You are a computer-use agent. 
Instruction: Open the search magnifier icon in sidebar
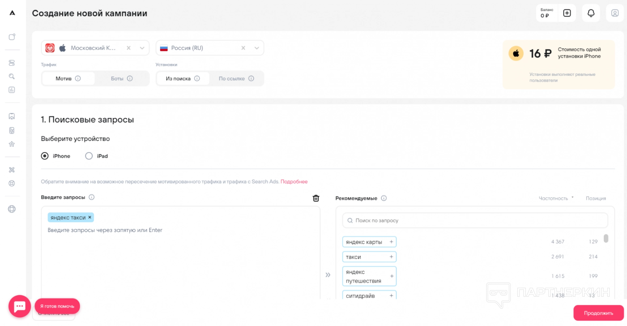click(12, 76)
